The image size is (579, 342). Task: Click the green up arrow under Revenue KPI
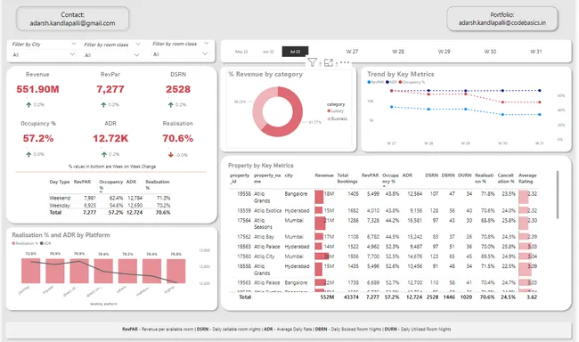29,104
